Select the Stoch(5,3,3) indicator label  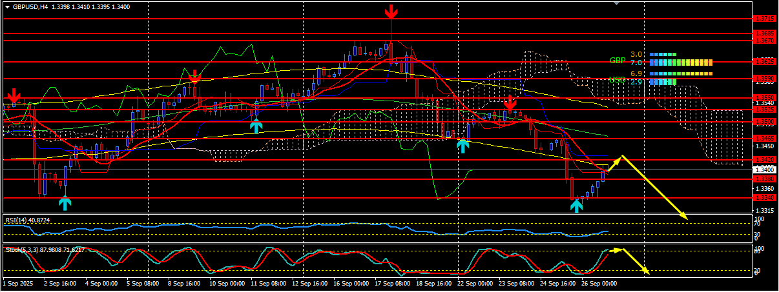[x=45, y=249]
